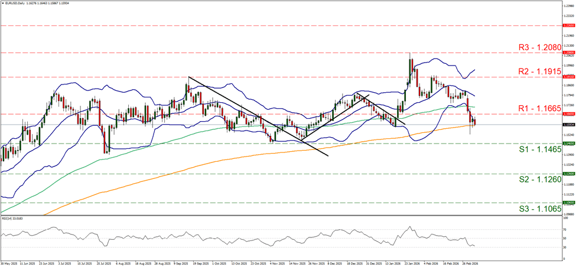The height and width of the screenshot is (267, 576).
Task: Click the black current price tag 1.15934
Action: (x=568, y=125)
